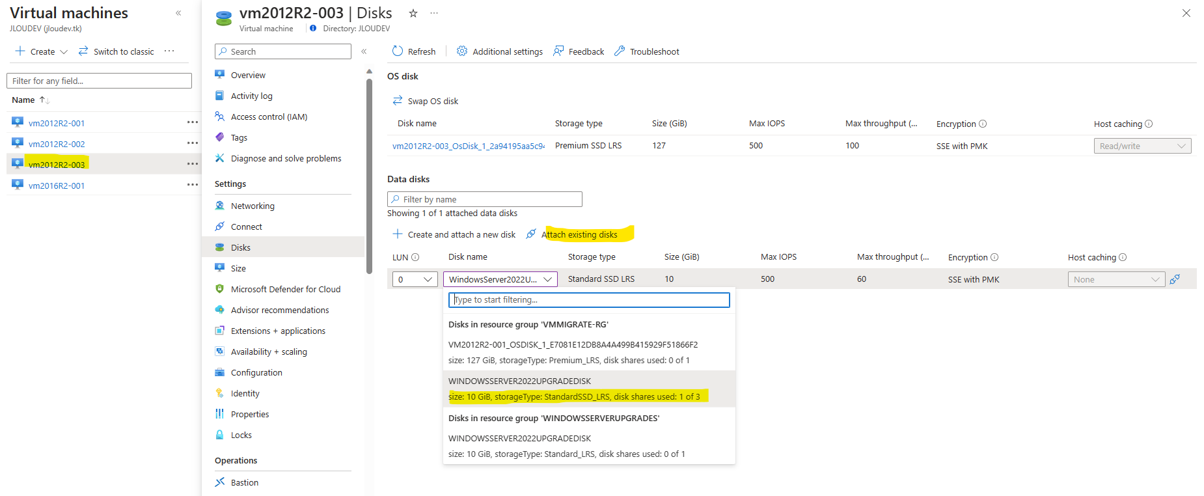1204x496 pixels.
Task: Select VM2012R2-001_OSDISK disk option in dropdown
Action: [589, 352]
